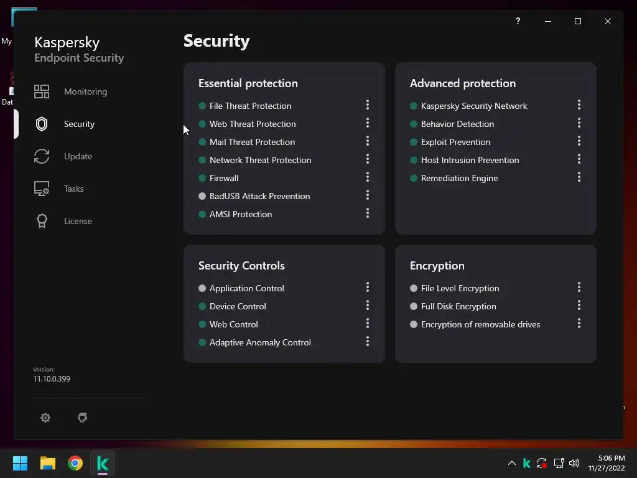Open Network Threat Protection three-dot menu
Viewport: 637px width, 478px height.
(x=368, y=159)
